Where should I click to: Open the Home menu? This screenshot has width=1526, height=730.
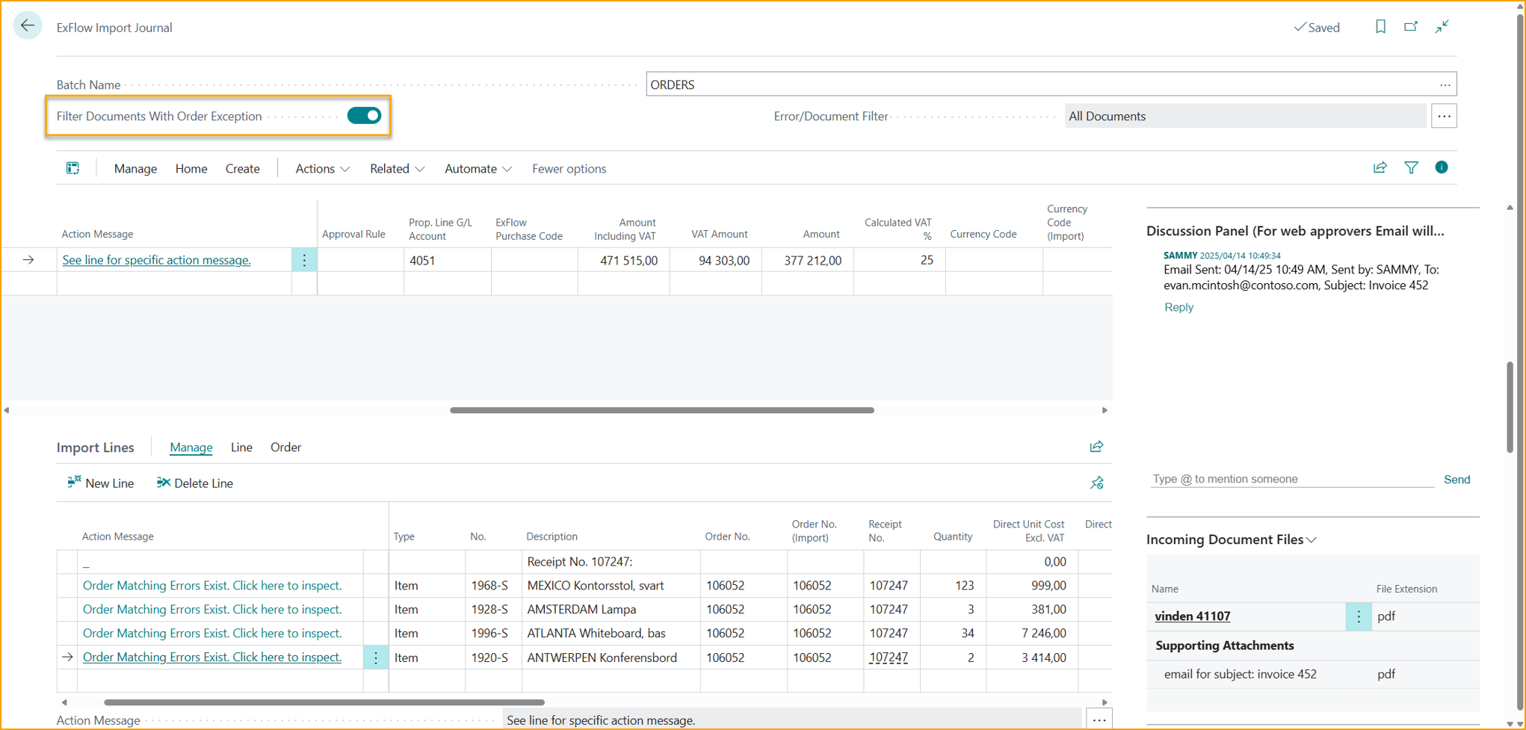(x=191, y=169)
